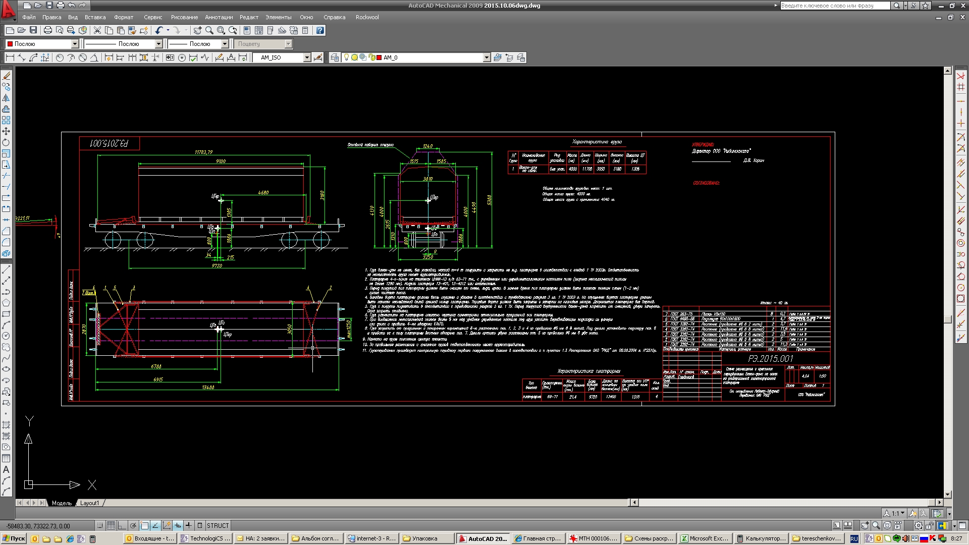Switch to the Layout1 tab
The height and width of the screenshot is (545, 969).
pyautogui.click(x=90, y=503)
